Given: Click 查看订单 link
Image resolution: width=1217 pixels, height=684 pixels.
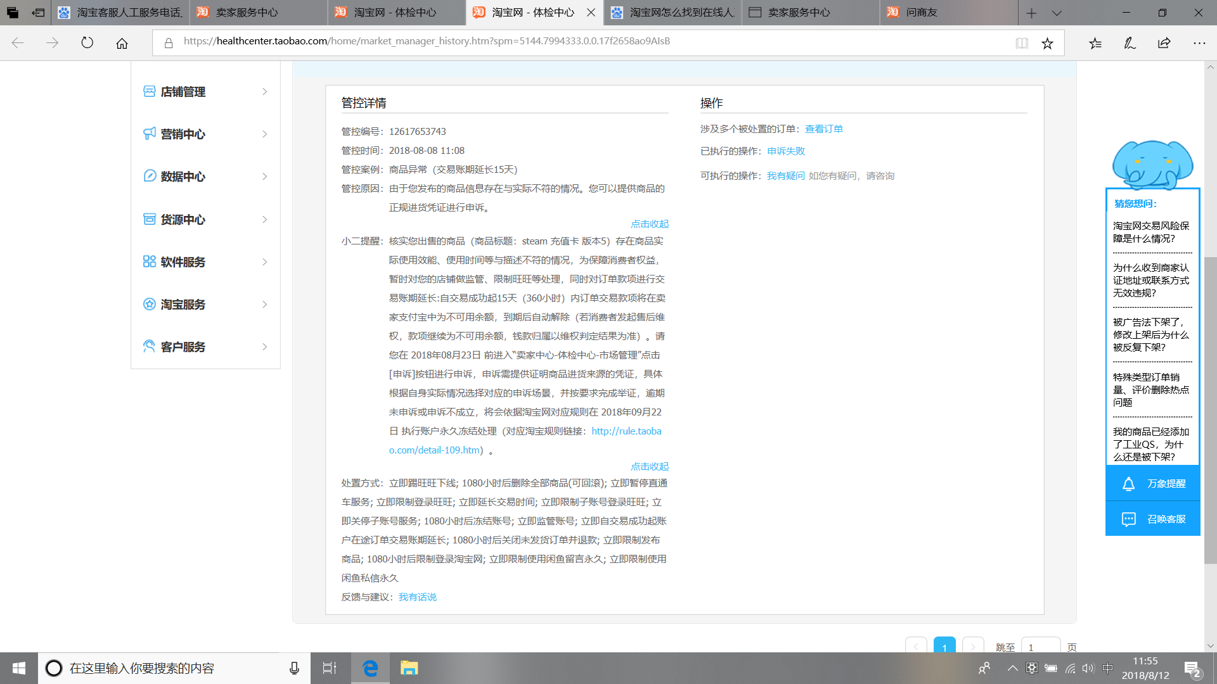Looking at the screenshot, I should [824, 129].
